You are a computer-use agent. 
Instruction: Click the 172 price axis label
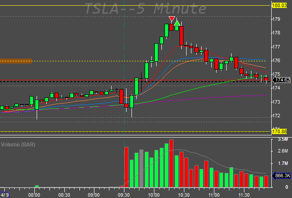coord(276,116)
